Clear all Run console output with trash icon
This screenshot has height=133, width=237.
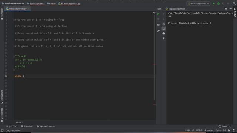tap(164, 38)
